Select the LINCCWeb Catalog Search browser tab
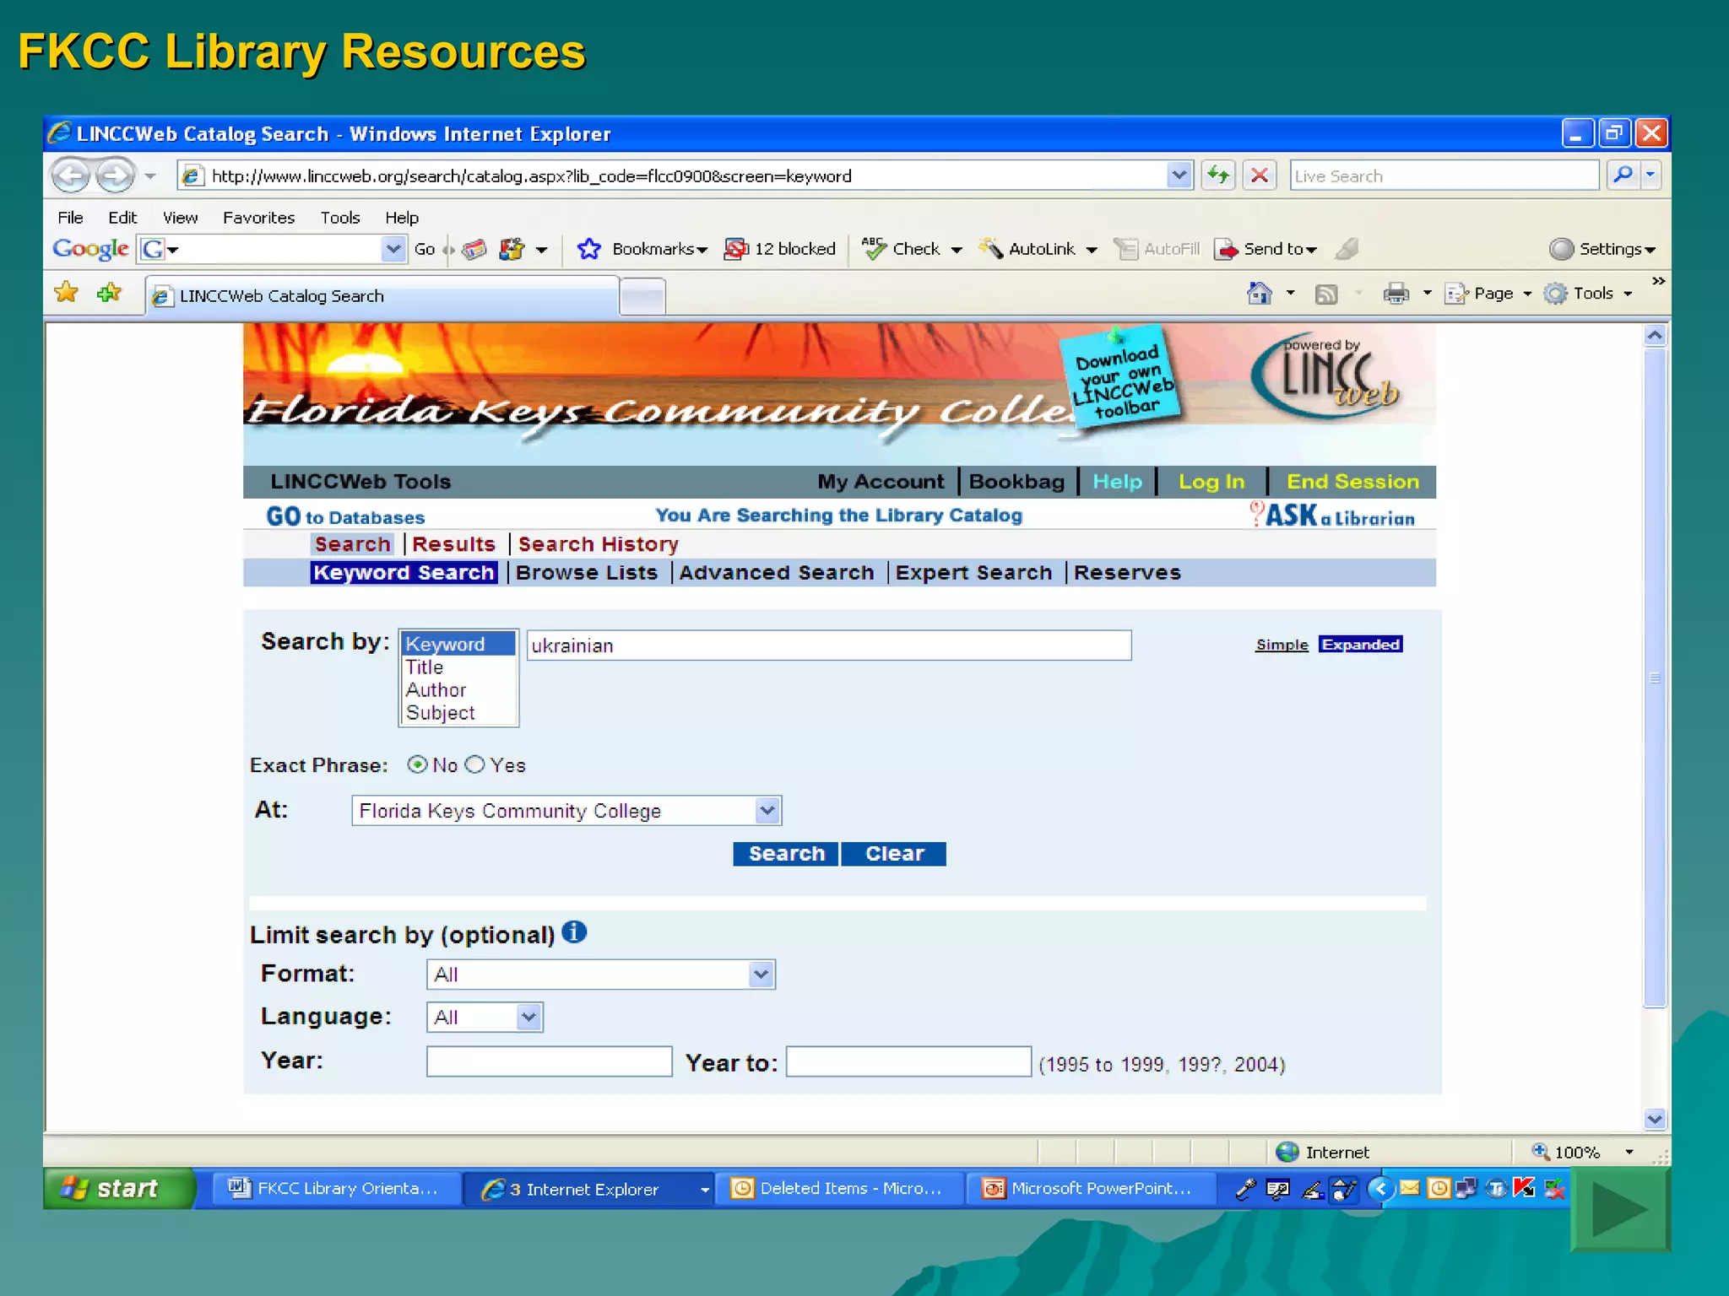 pos(382,296)
